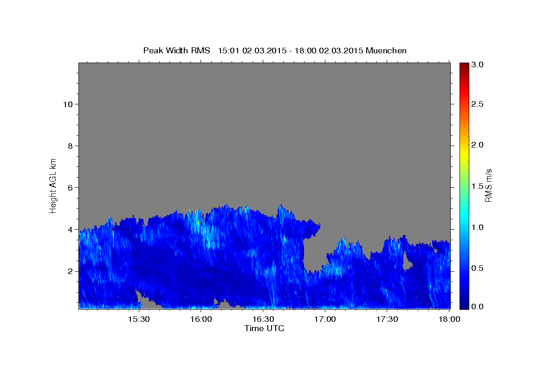Click the colorbar value 2.0
The height and width of the screenshot is (371, 557).
pyautogui.click(x=477, y=145)
